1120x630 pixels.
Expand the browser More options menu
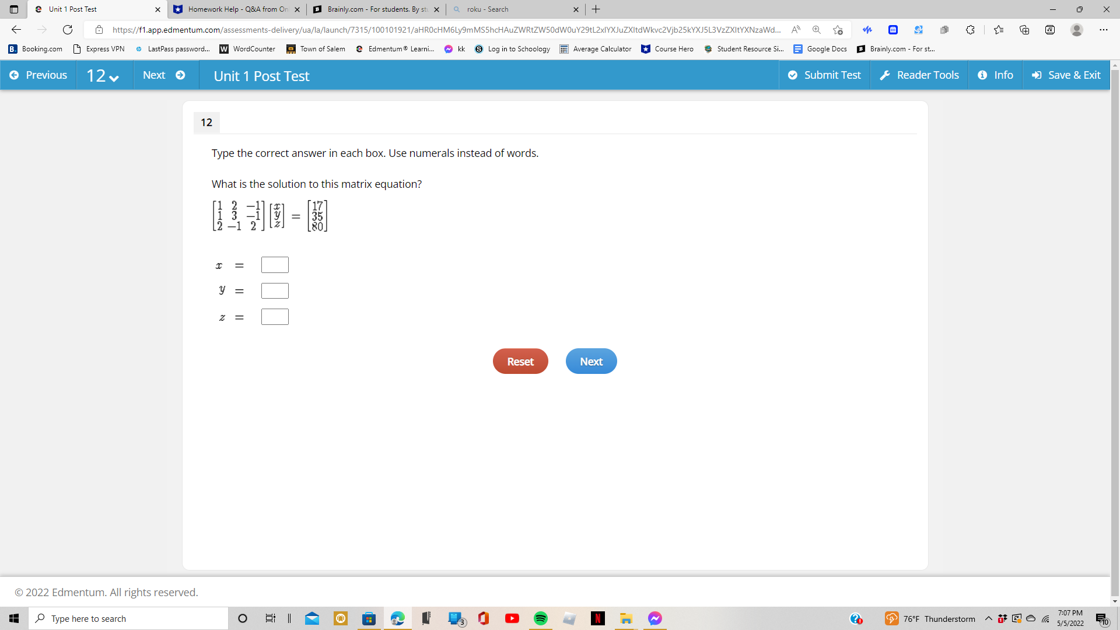(1104, 30)
